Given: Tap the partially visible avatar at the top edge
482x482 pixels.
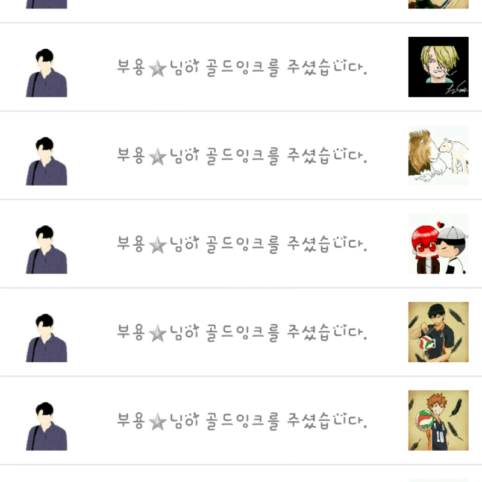Looking at the screenshot, I should 46,4.
